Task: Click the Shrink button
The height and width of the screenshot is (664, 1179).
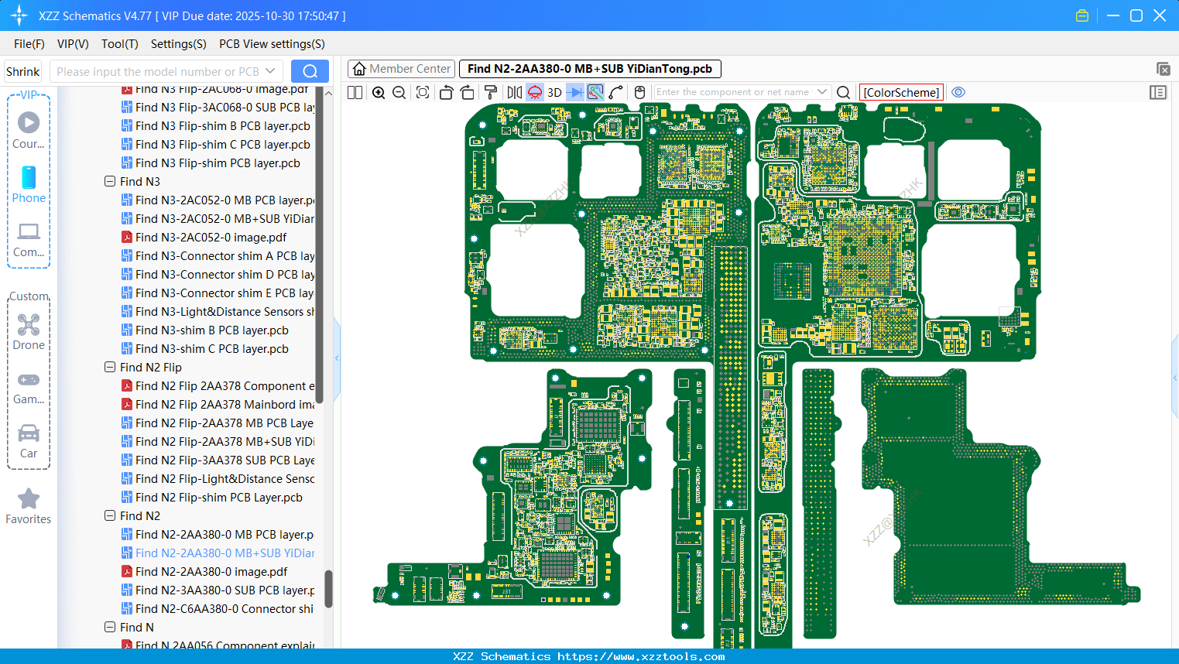Action: 22,72
